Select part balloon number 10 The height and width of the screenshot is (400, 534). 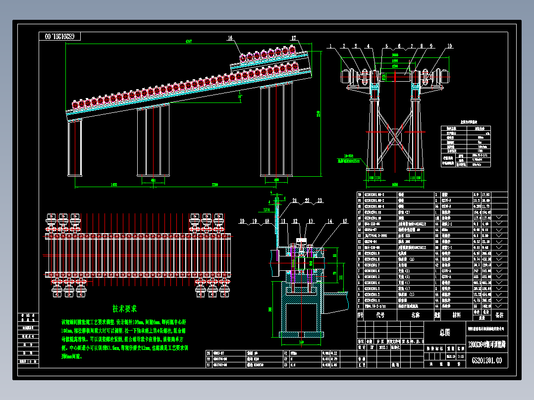point(450,46)
